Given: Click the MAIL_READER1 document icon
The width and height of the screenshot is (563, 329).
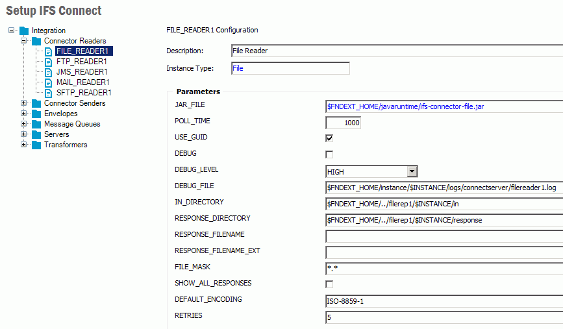Looking at the screenshot, I should point(49,82).
